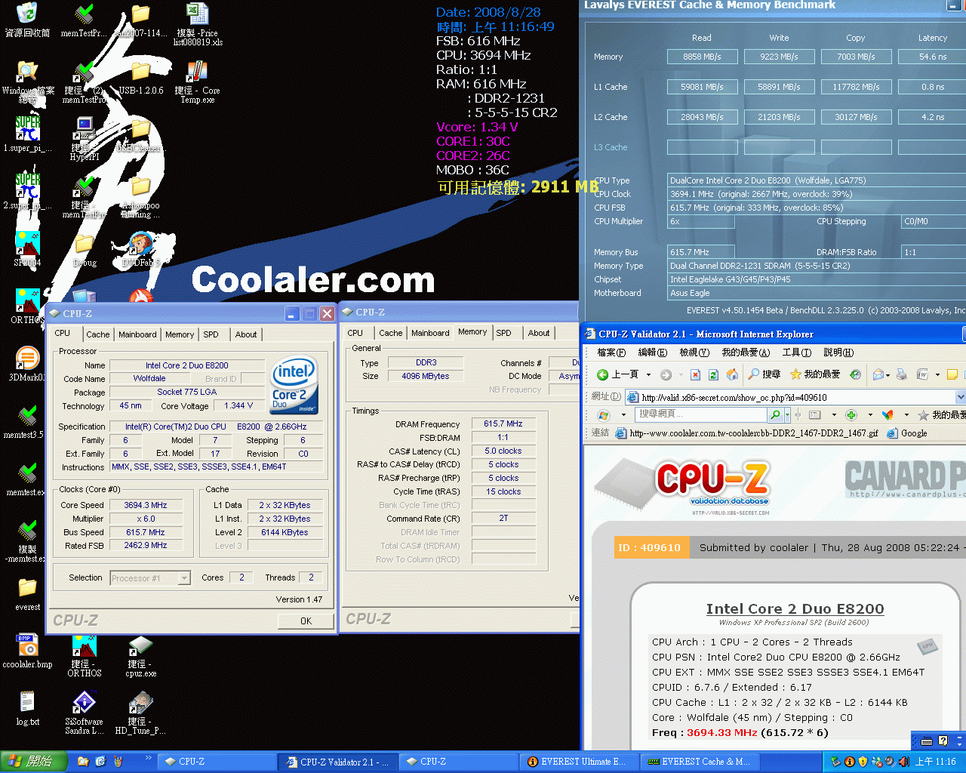Click 搜尋網頁 search input in web toolbar
The height and width of the screenshot is (773, 966).
pyautogui.click(x=701, y=414)
